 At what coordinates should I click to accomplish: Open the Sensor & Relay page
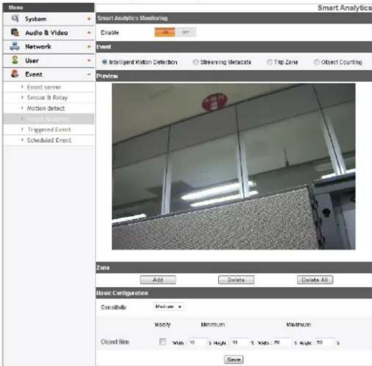point(47,97)
